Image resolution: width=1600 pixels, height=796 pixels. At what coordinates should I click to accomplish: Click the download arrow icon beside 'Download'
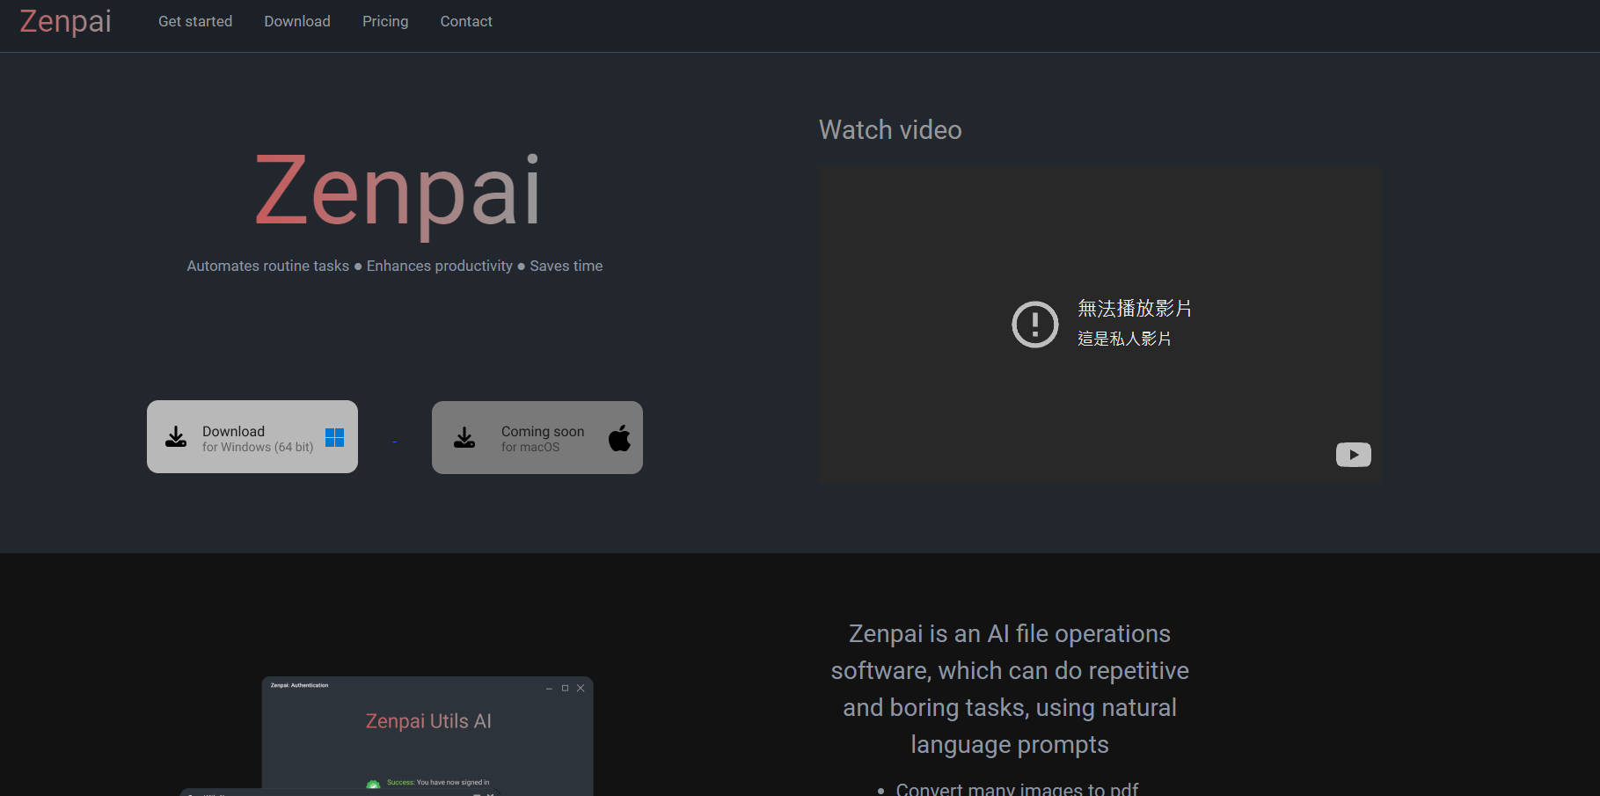(175, 437)
